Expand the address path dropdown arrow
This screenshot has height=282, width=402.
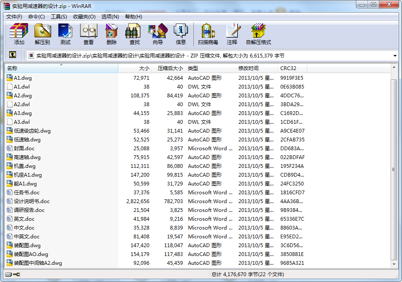tap(395, 55)
